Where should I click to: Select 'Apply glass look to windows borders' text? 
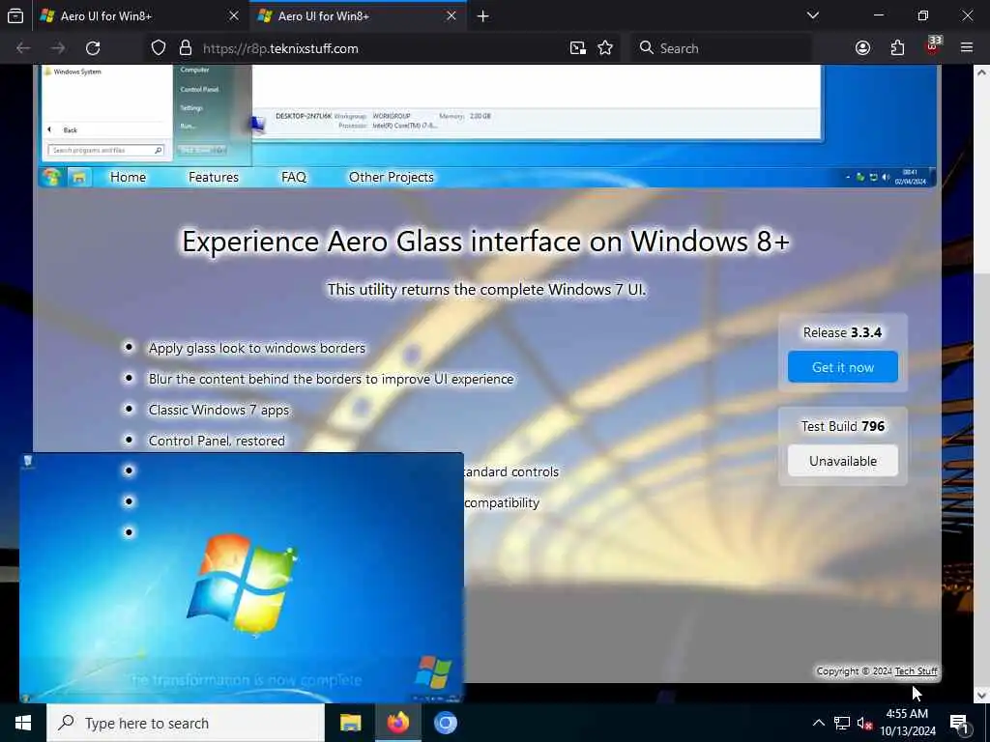[257, 348]
